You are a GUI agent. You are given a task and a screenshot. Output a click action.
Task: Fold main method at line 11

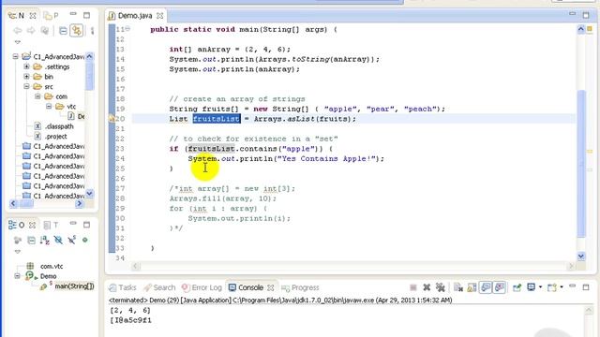pos(127,29)
